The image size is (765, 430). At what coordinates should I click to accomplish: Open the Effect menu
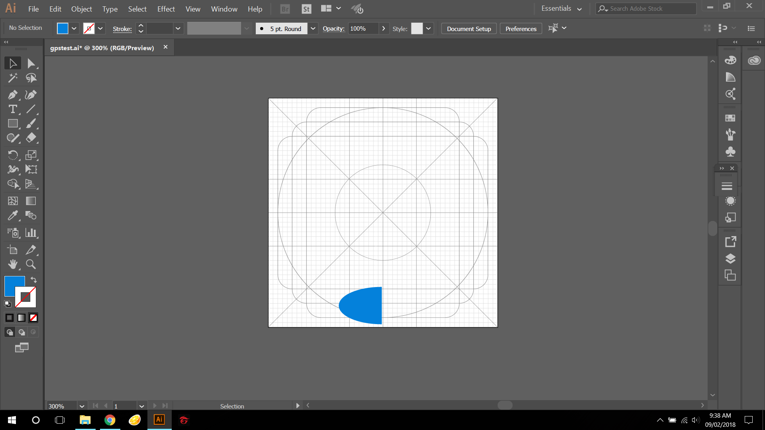pos(166,9)
